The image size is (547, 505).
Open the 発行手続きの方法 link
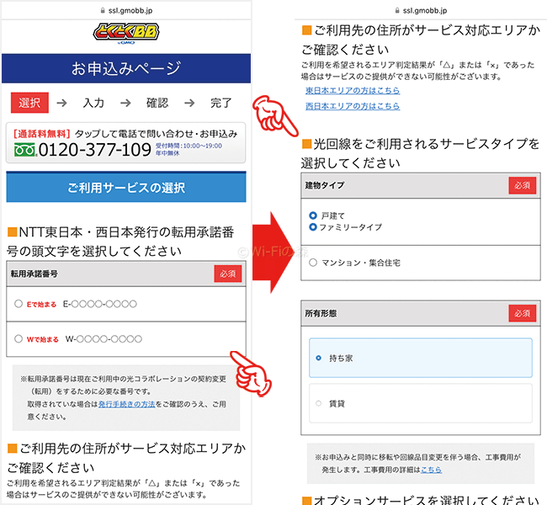[x=126, y=404]
